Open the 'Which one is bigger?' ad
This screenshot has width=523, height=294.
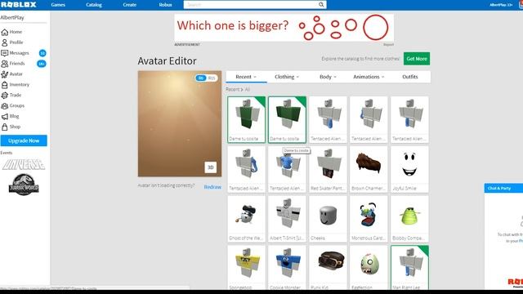[x=284, y=28]
